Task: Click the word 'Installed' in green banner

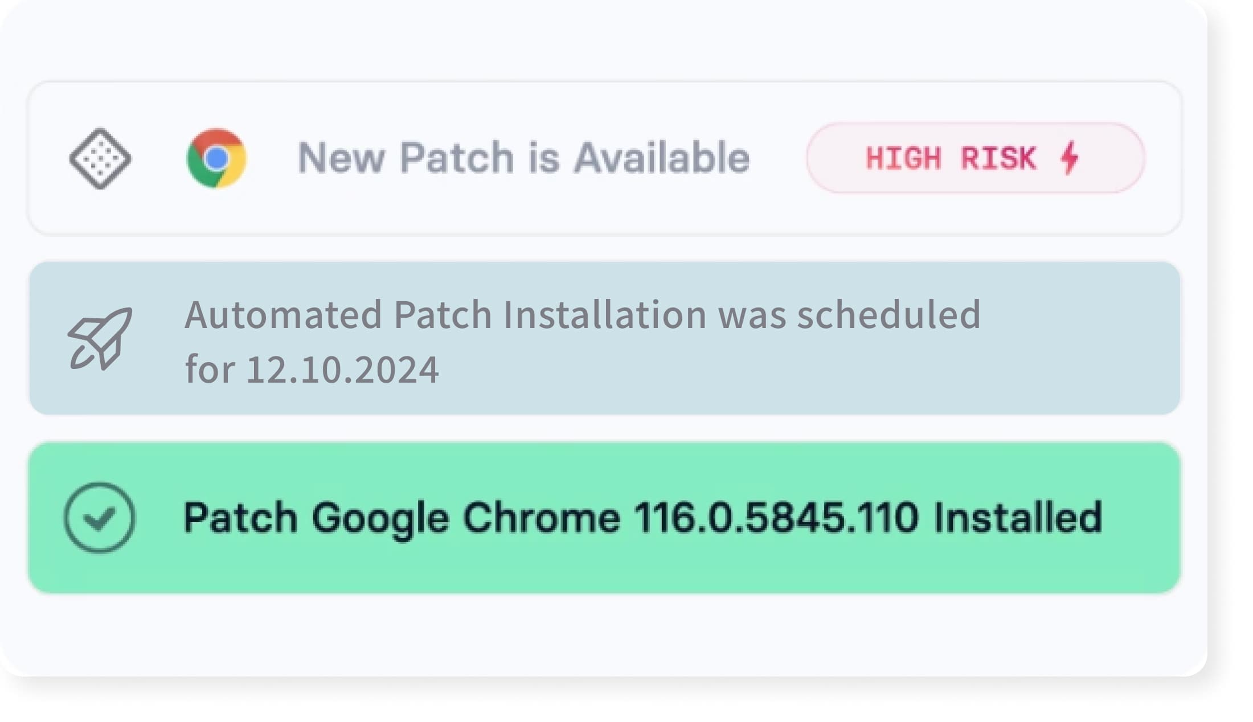Action: tap(1018, 518)
